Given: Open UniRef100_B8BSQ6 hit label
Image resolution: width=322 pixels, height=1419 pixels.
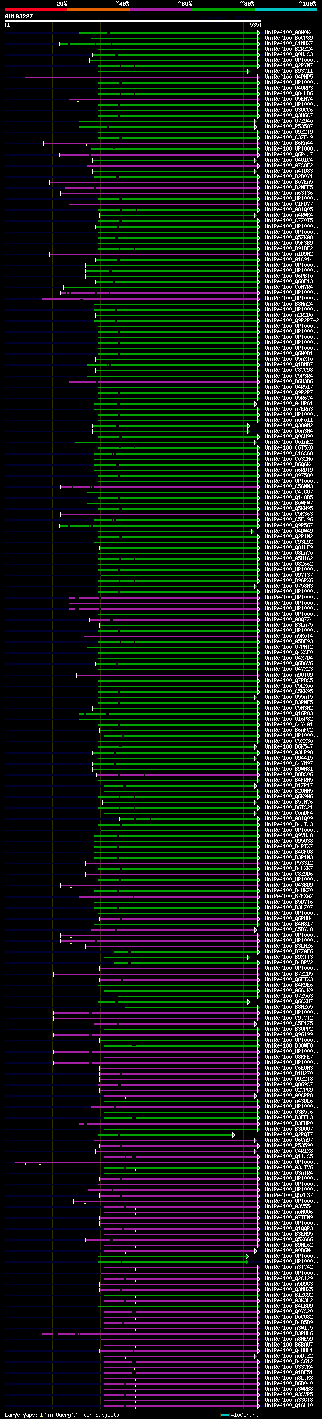Looking at the screenshot, I should click(x=288, y=775).
